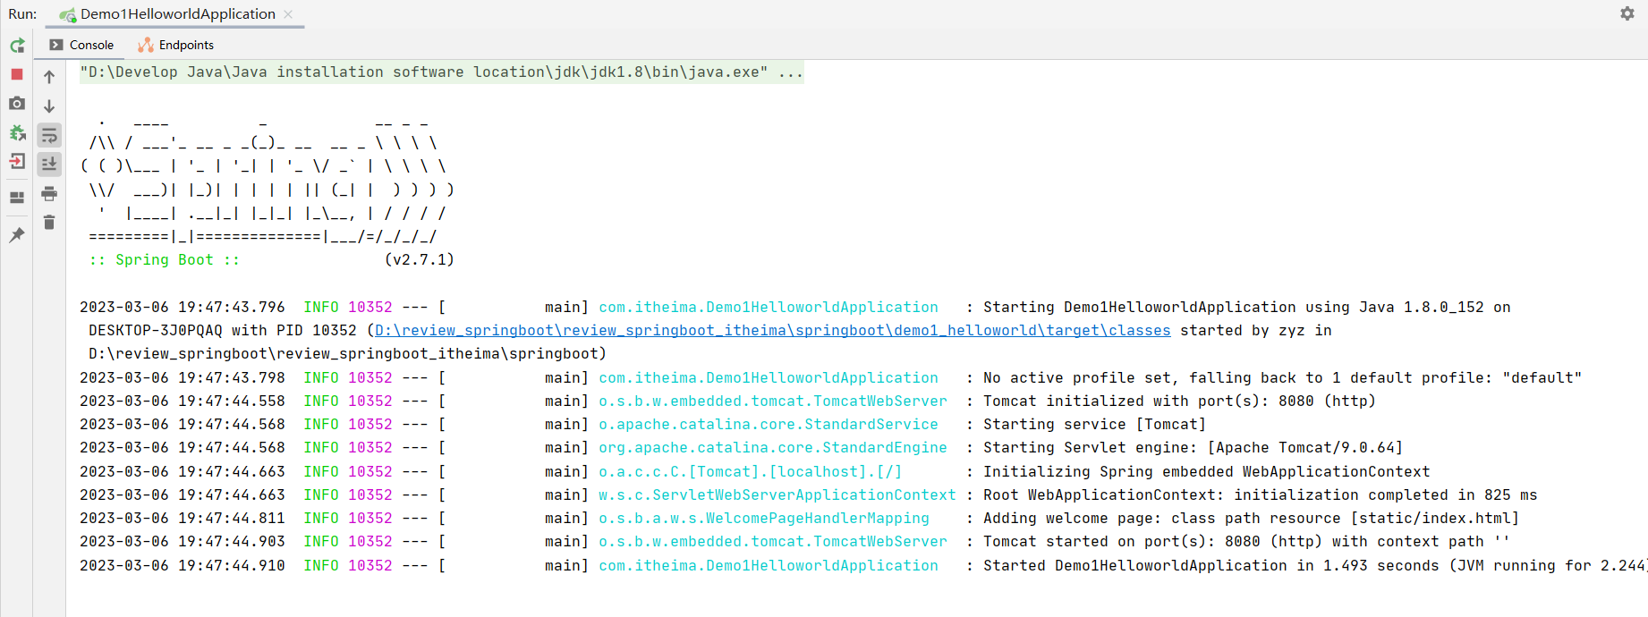
Task: Click the camera Dump Threads icon
Action: click(x=17, y=104)
